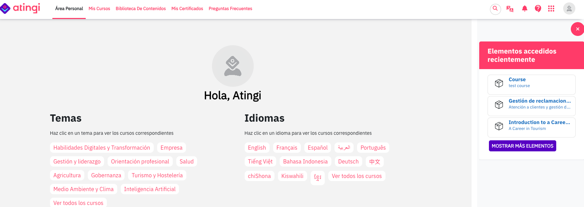Open the search icon in header
Image resolution: width=584 pixels, height=207 pixels.
pyautogui.click(x=495, y=9)
